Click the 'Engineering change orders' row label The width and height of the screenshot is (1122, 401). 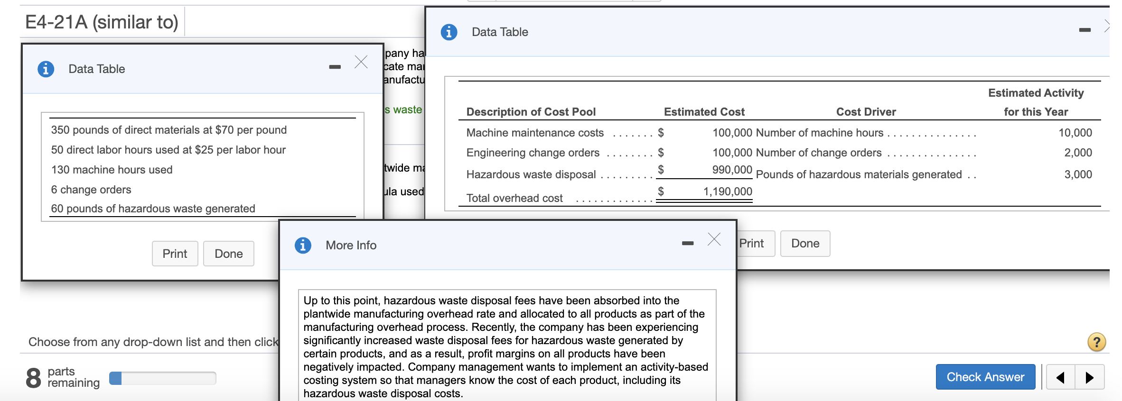[x=533, y=153]
